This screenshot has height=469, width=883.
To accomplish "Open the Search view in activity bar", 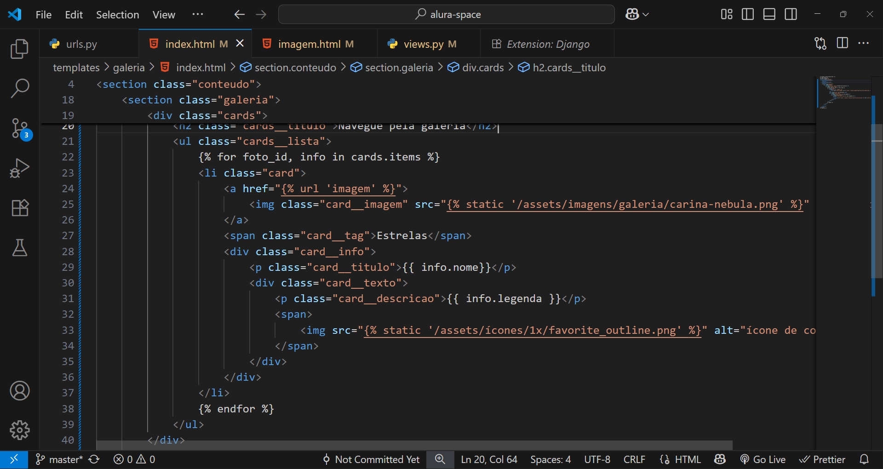I will tap(19, 88).
